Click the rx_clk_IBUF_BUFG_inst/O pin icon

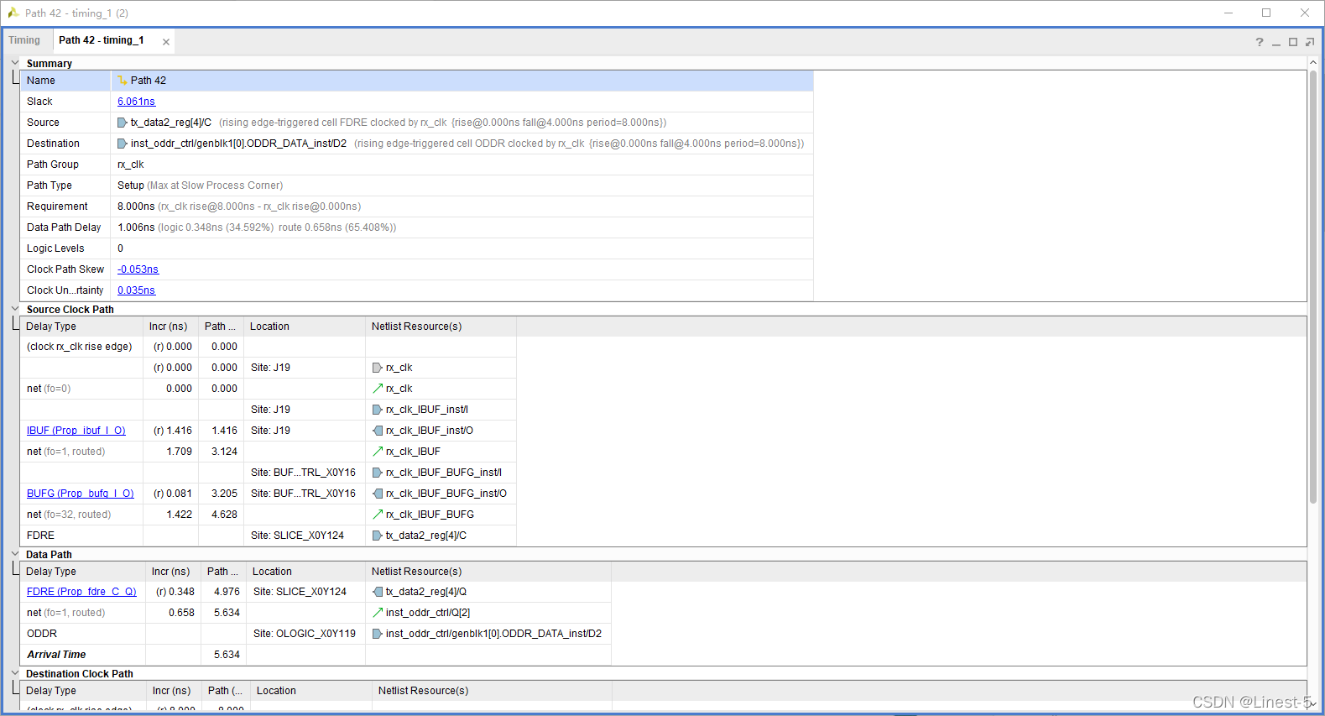[x=378, y=494]
